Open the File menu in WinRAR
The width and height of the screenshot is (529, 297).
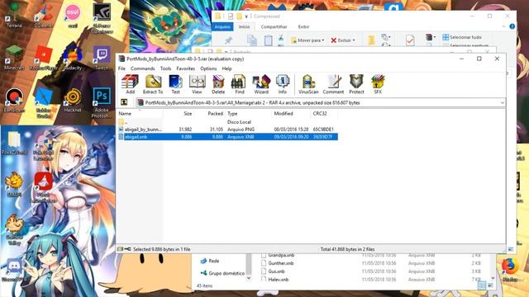tap(122, 68)
